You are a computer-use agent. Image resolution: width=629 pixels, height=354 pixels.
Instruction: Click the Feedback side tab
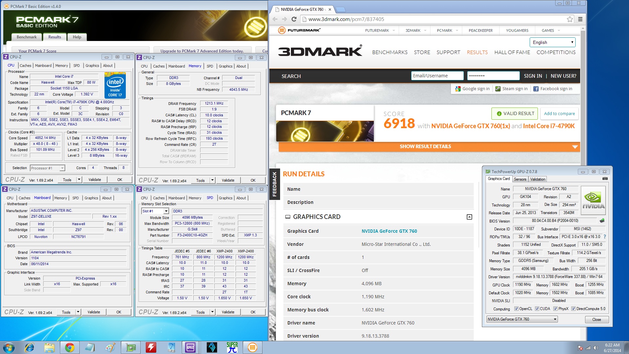pyautogui.click(x=274, y=184)
